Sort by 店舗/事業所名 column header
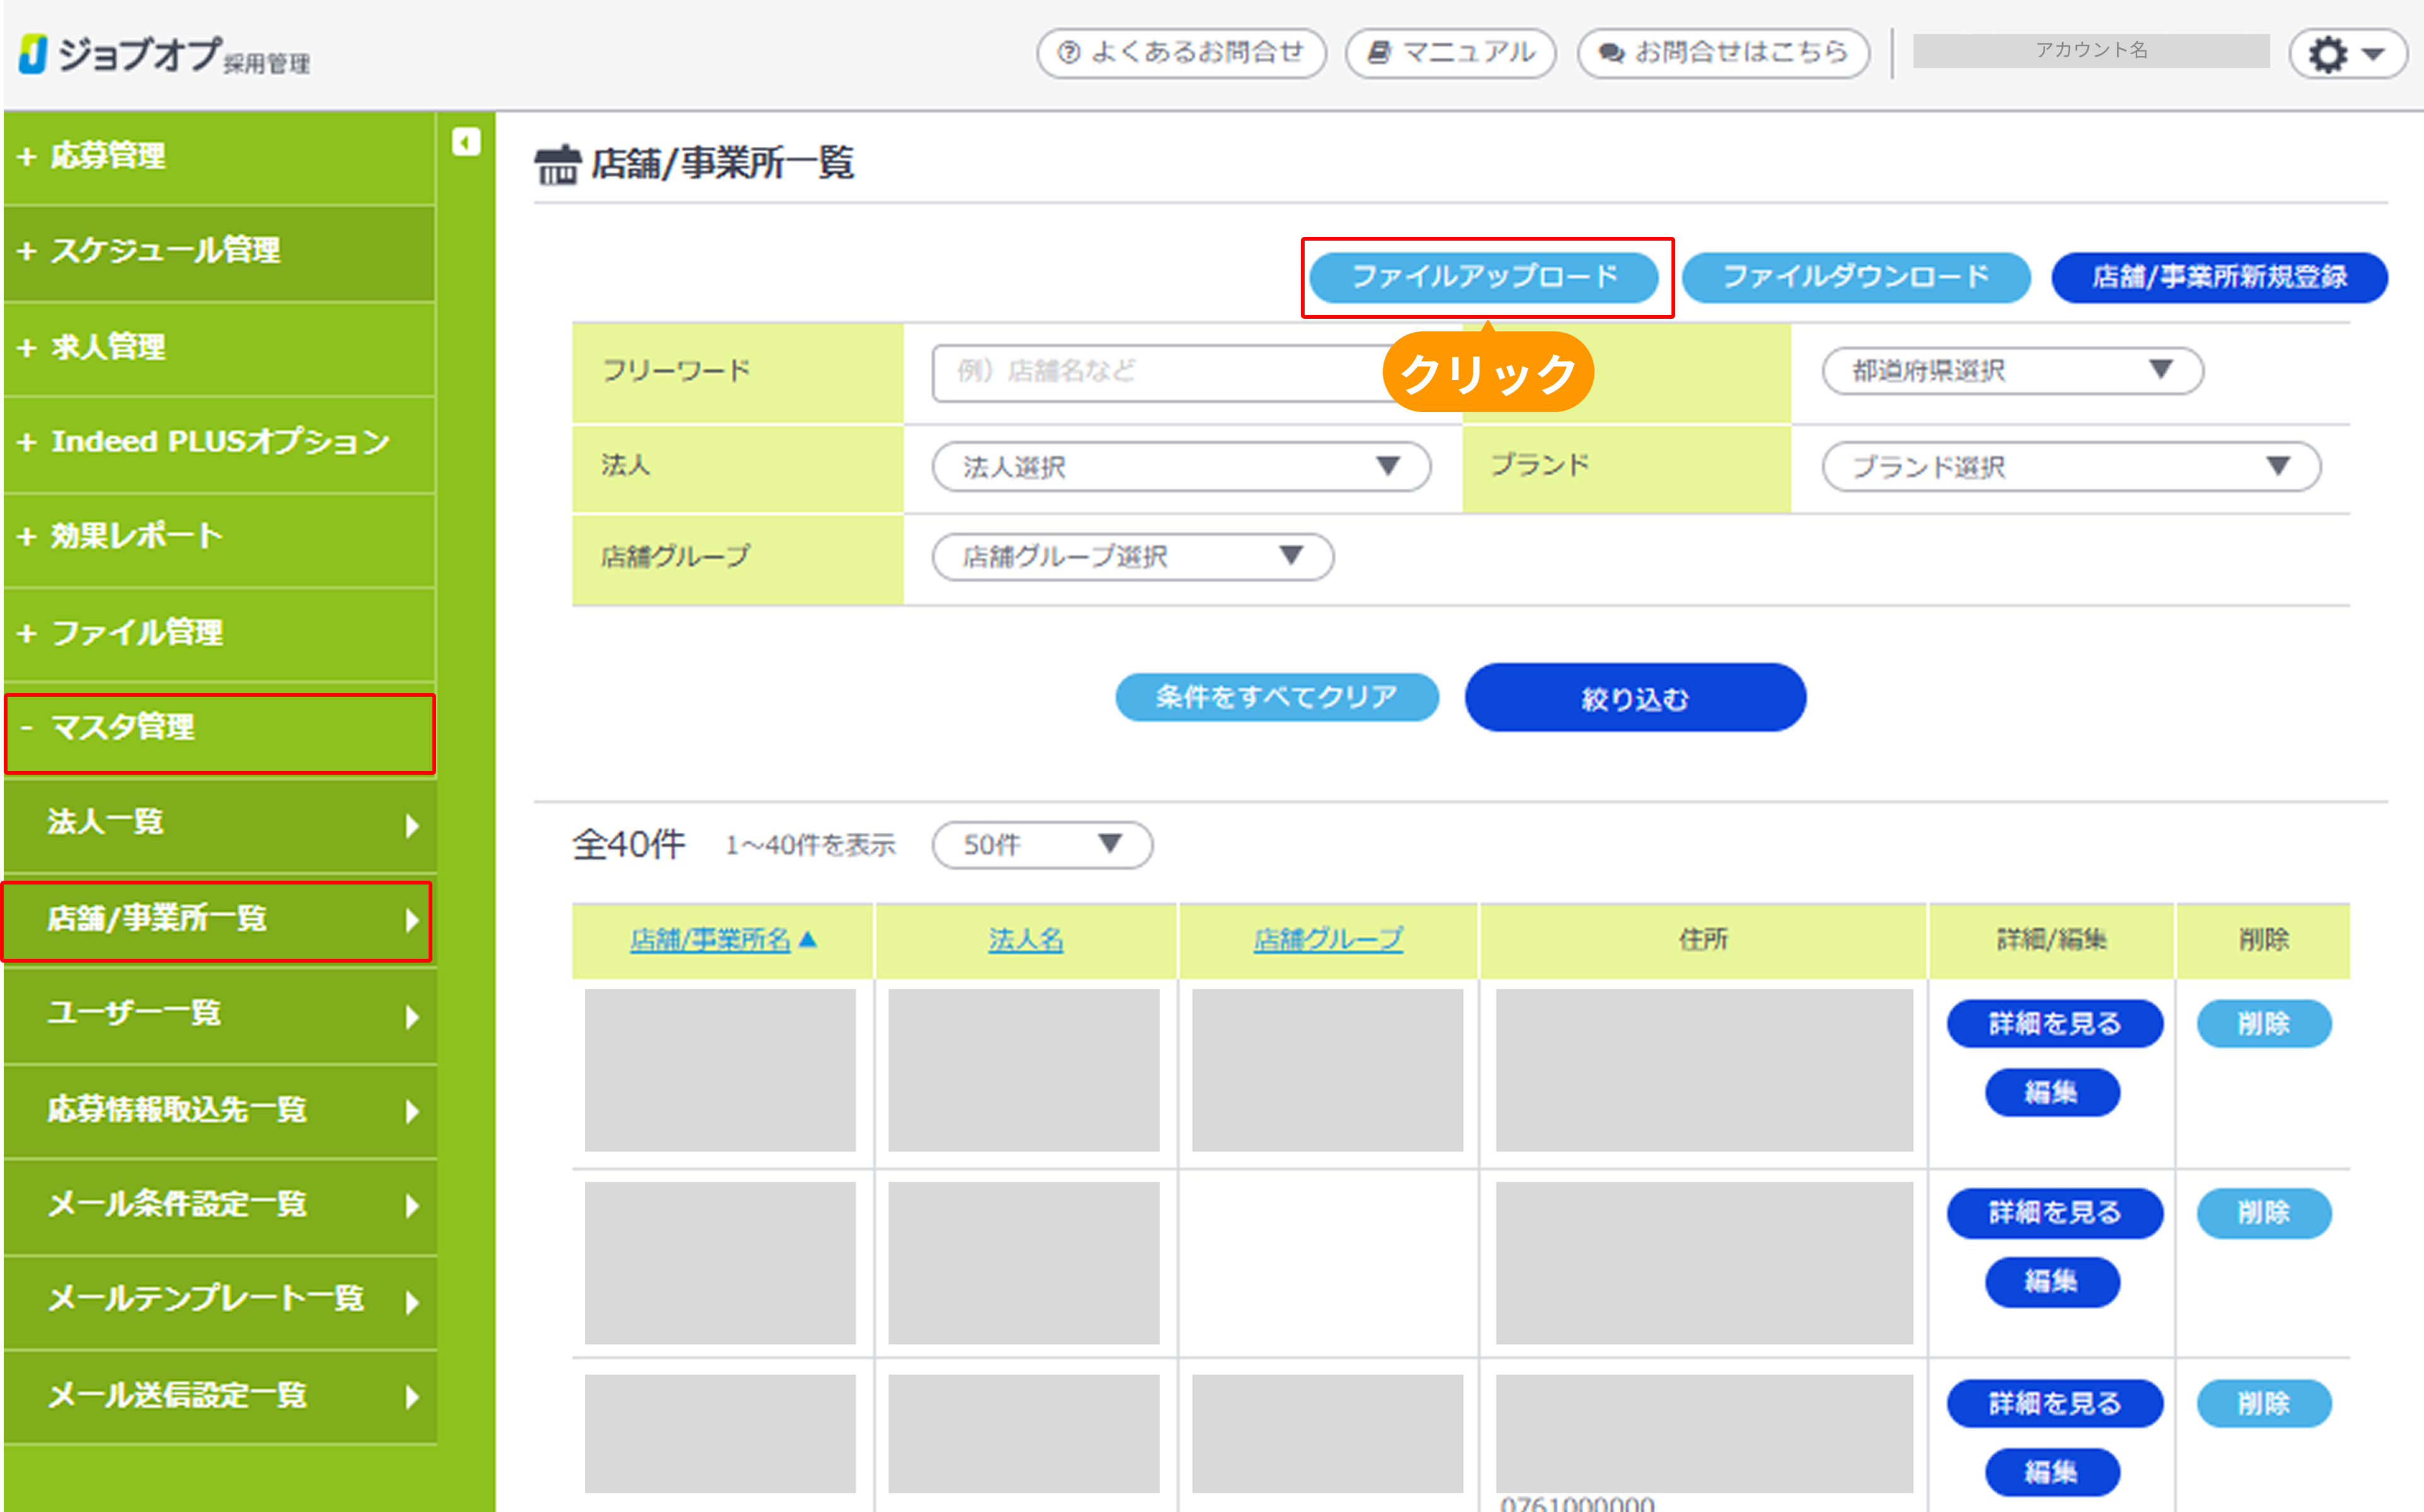Image resolution: width=2424 pixels, height=1512 pixels. coord(710,939)
